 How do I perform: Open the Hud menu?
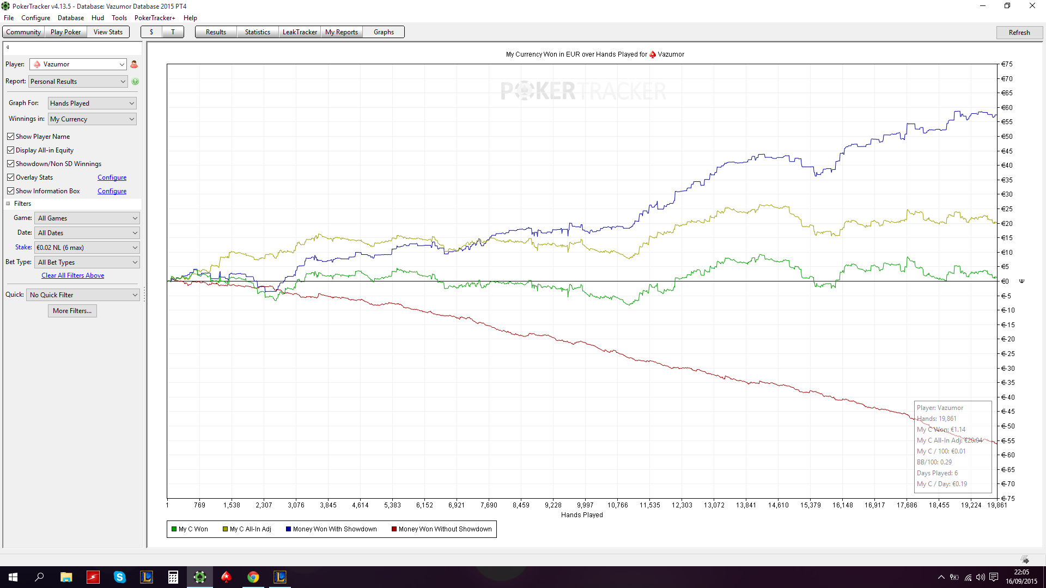click(98, 18)
